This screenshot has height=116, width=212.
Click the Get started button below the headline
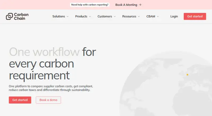20,100
